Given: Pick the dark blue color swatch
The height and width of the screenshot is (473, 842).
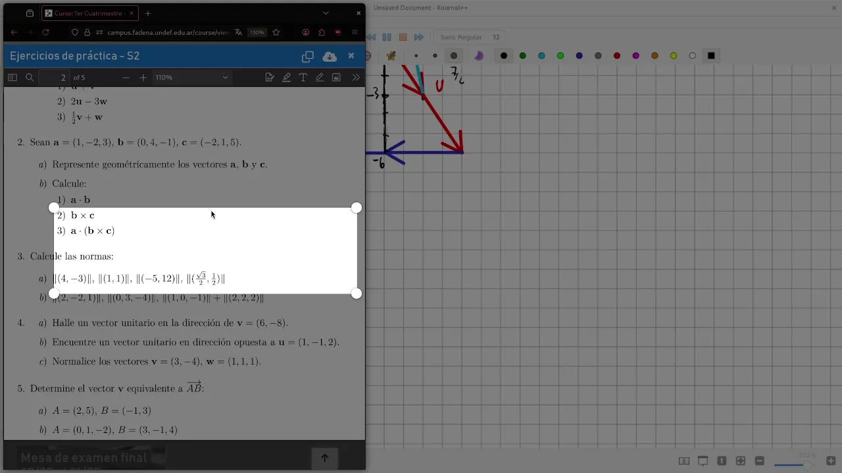Looking at the screenshot, I should tap(580, 56).
